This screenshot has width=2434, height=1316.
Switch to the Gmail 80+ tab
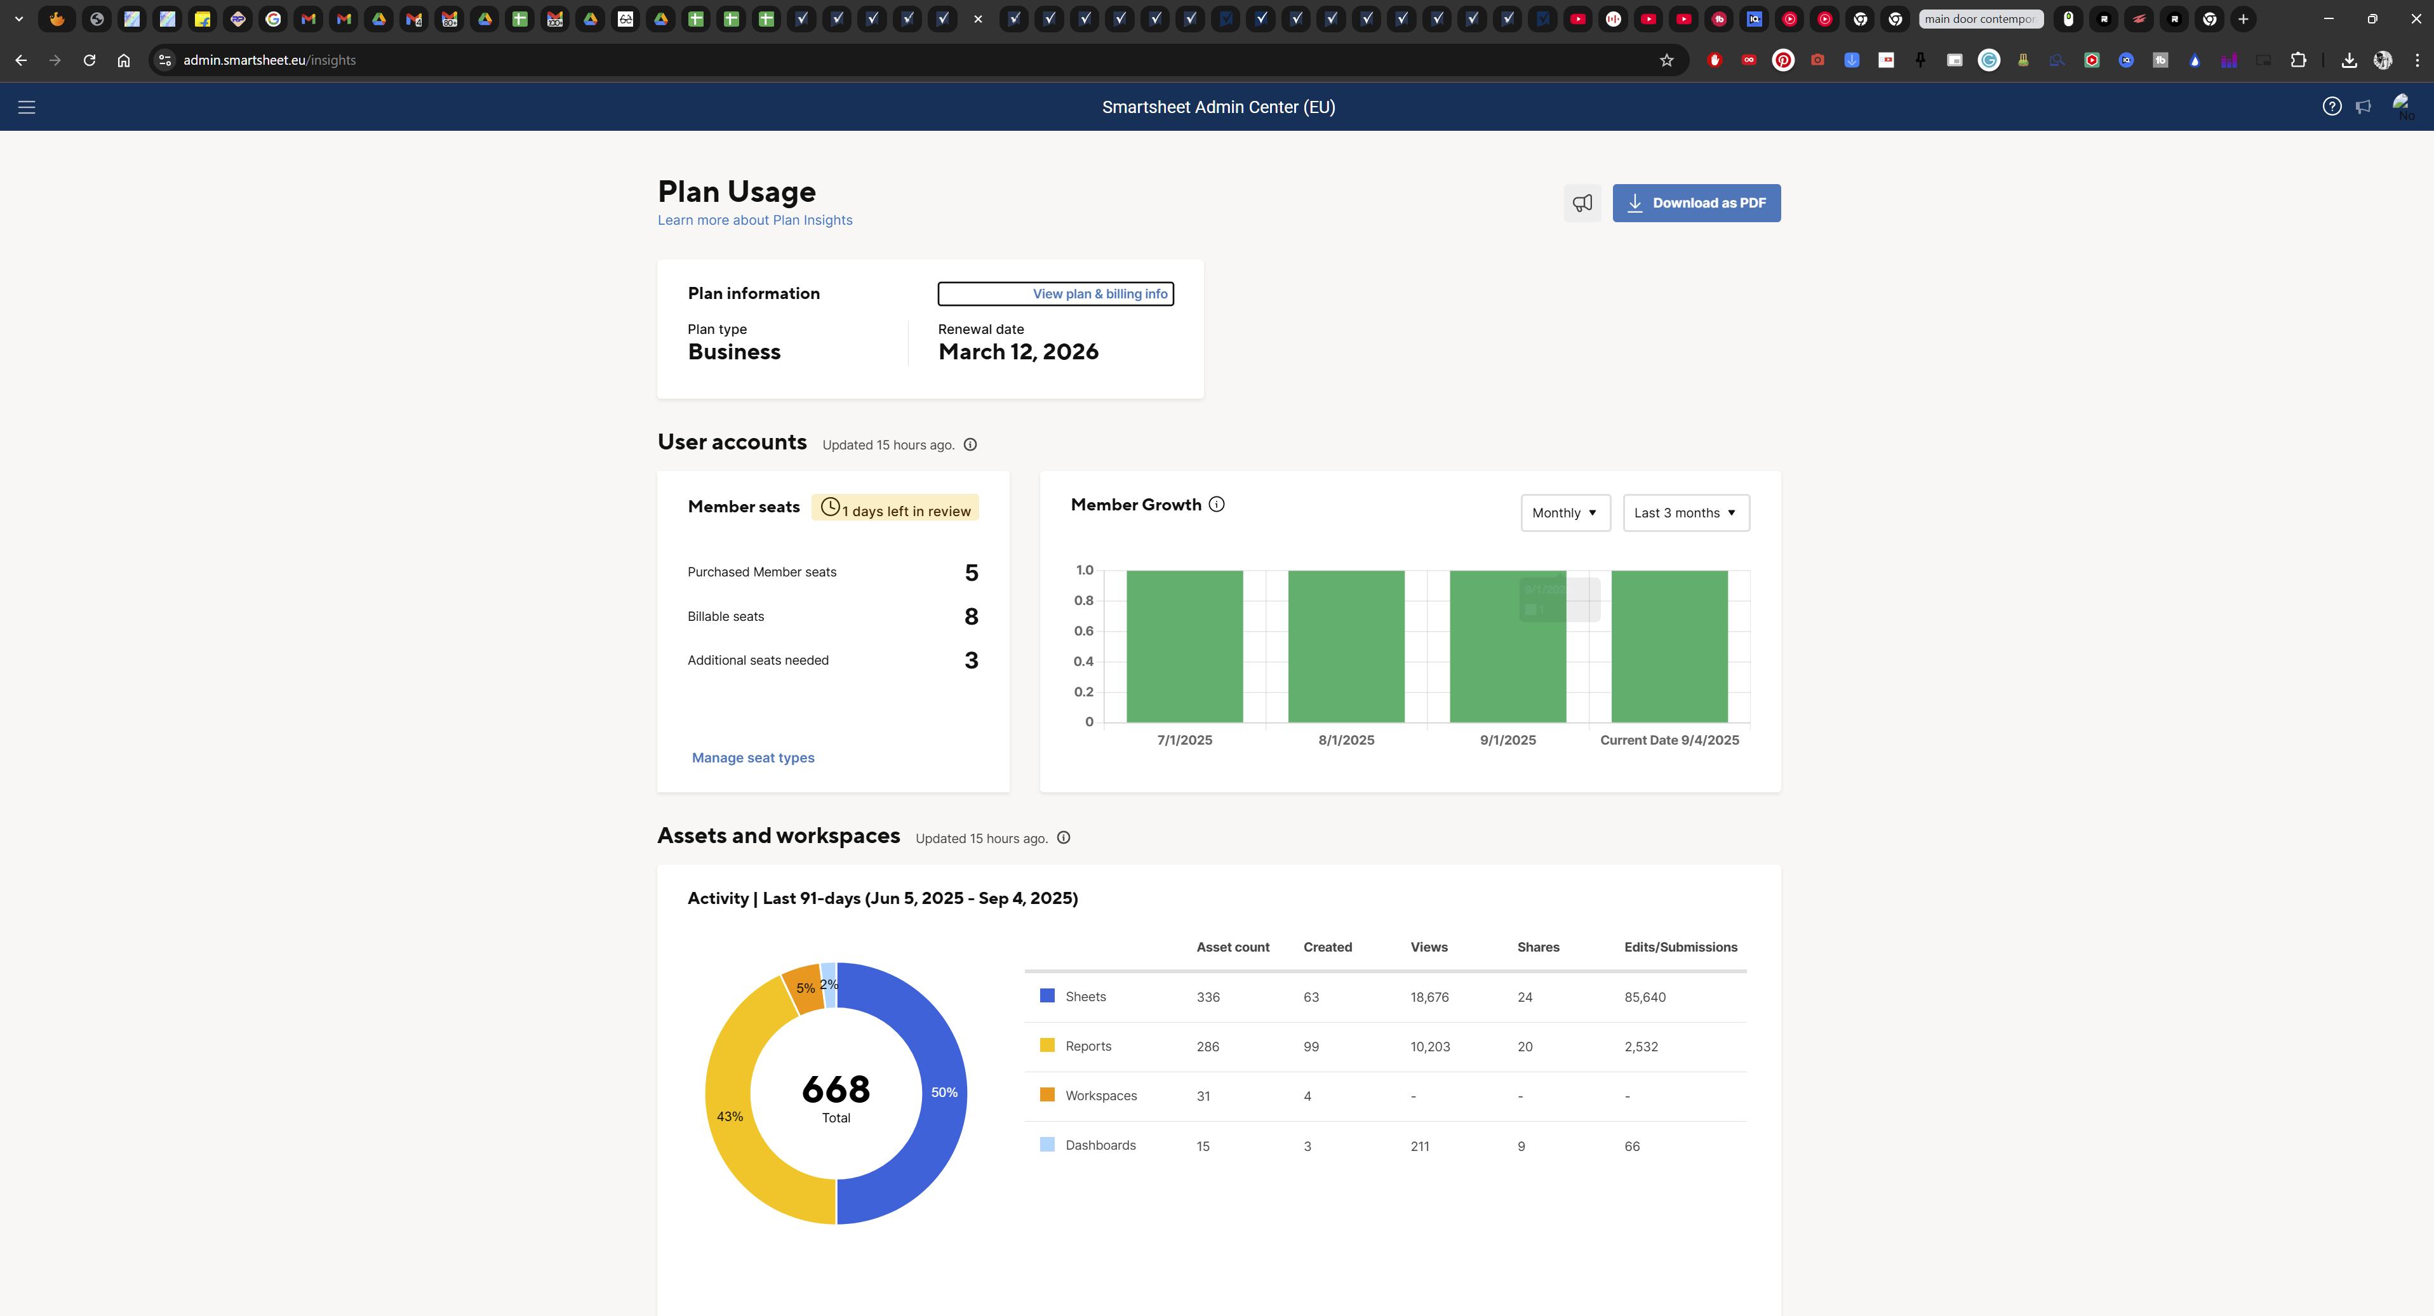(x=450, y=19)
